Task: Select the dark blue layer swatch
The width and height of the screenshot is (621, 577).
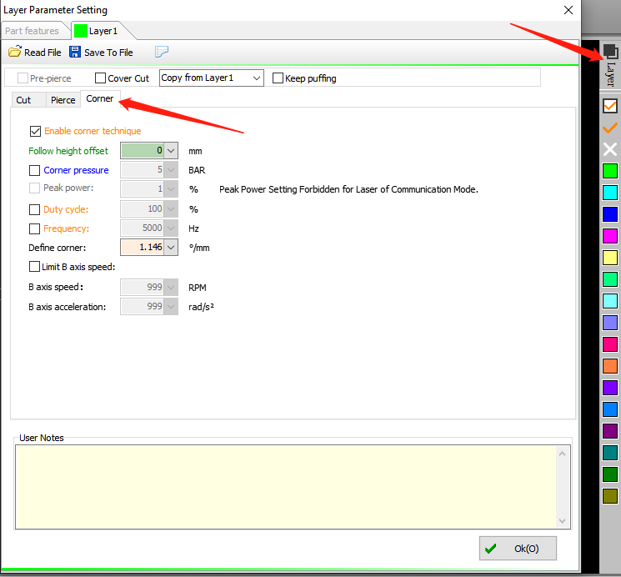Action: [610, 214]
